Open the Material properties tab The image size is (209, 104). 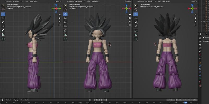[200, 82]
